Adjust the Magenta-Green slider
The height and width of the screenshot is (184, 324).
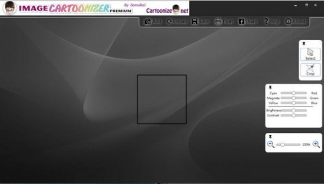point(294,98)
